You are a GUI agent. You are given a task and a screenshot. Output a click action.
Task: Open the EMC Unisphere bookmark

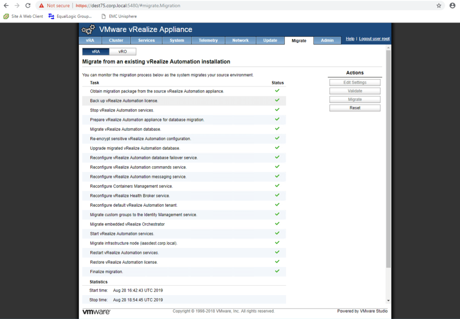[119, 16]
